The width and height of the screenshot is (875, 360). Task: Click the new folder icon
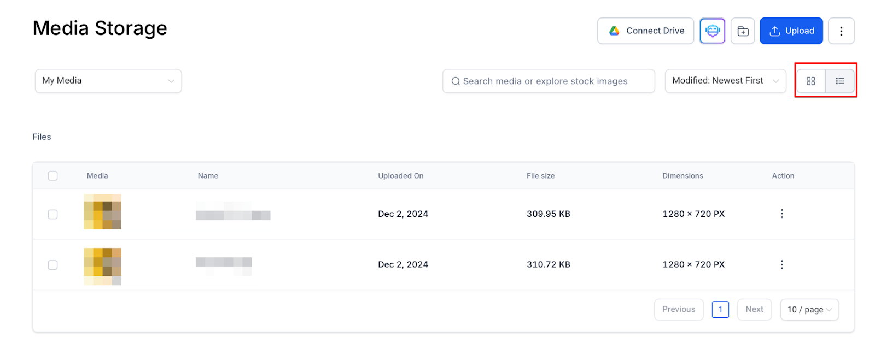tap(743, 31)
